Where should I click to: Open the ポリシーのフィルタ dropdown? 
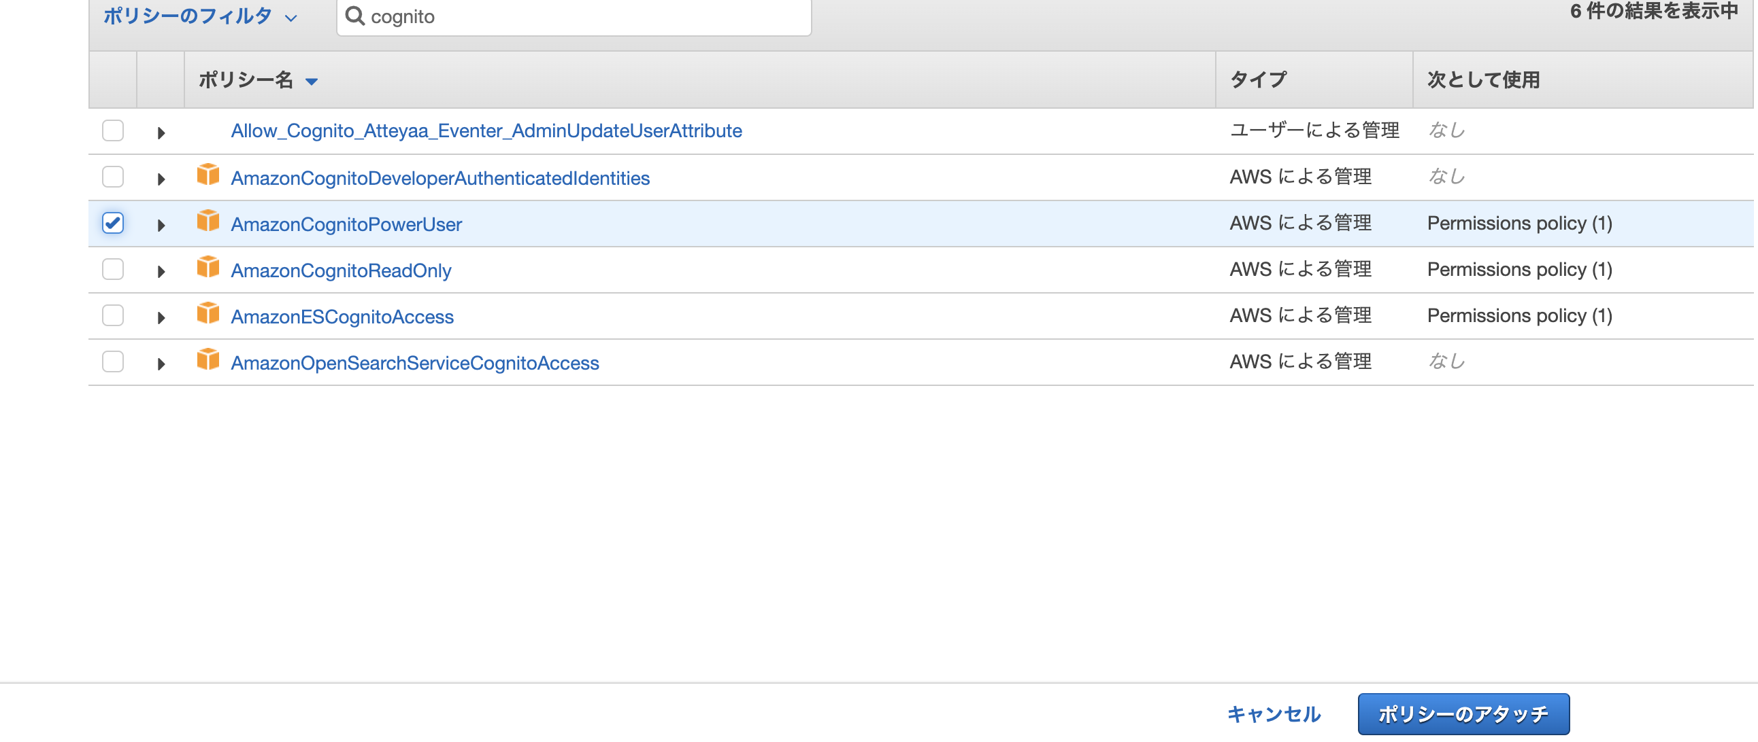pyautogui.click(x=199, y=16)
